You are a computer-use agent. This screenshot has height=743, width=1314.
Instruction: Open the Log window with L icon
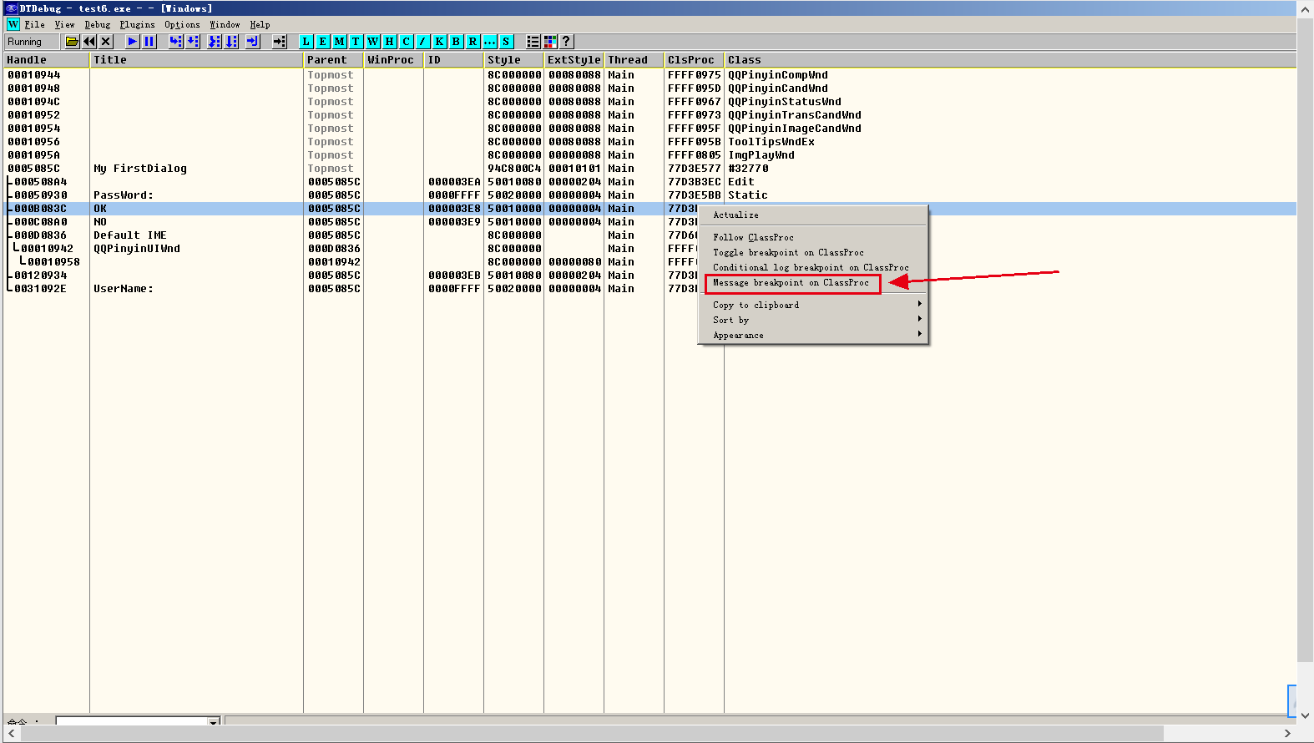(306, 42)
